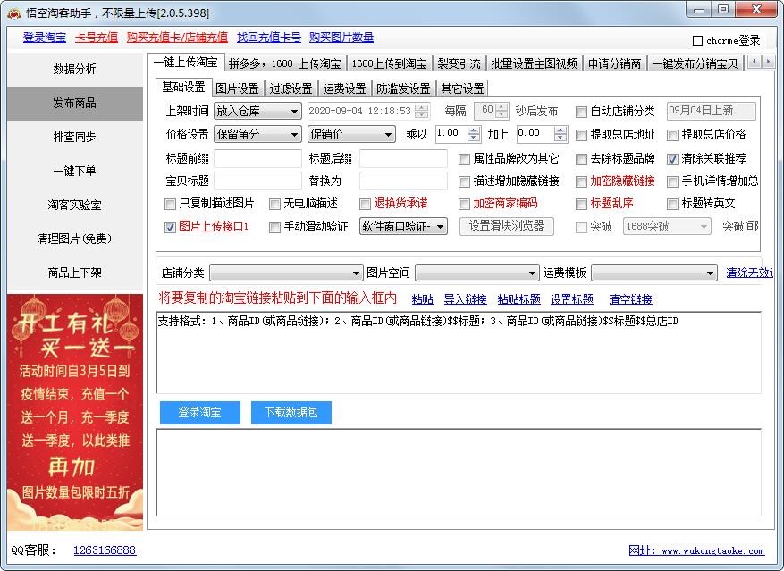This screenshot has height=571, width=784.
Task: Open the 店铺分类 combo box
Action: (x=286, y=273)
